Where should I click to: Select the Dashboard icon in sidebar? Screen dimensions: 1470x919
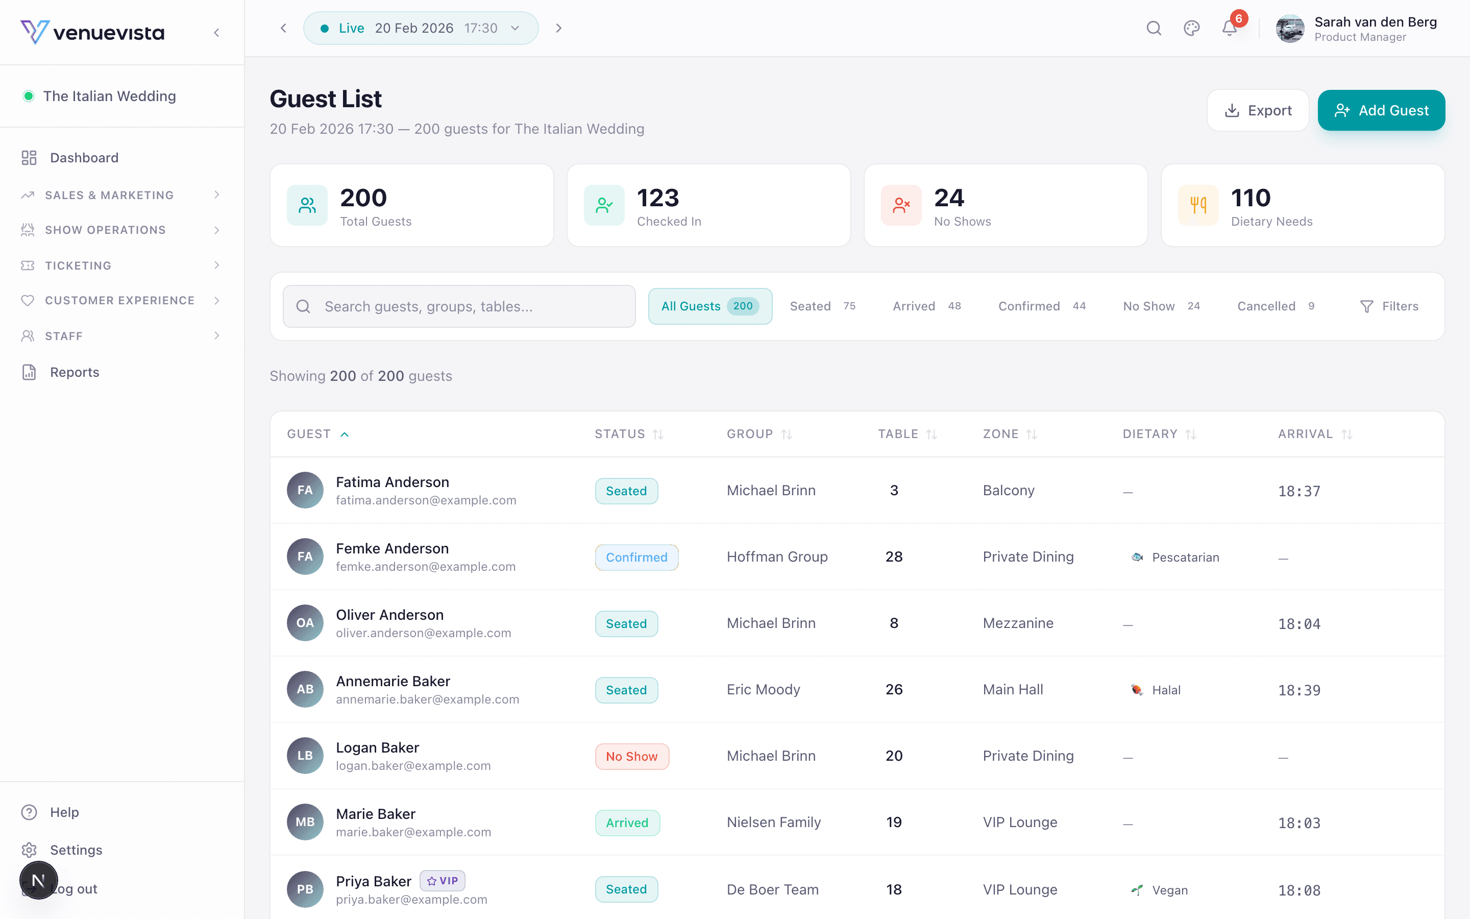pyautogui.click(x=29, y=157)
